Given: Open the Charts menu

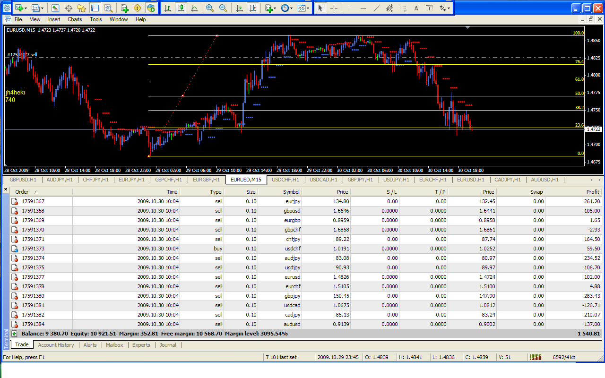Looking at the screenshot, I should pyautogui.click(x=75, y=19).
